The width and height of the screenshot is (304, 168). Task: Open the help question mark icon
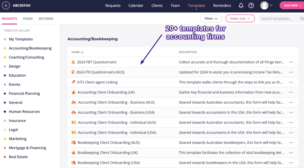pyautogui.click(x=251, y=5)
